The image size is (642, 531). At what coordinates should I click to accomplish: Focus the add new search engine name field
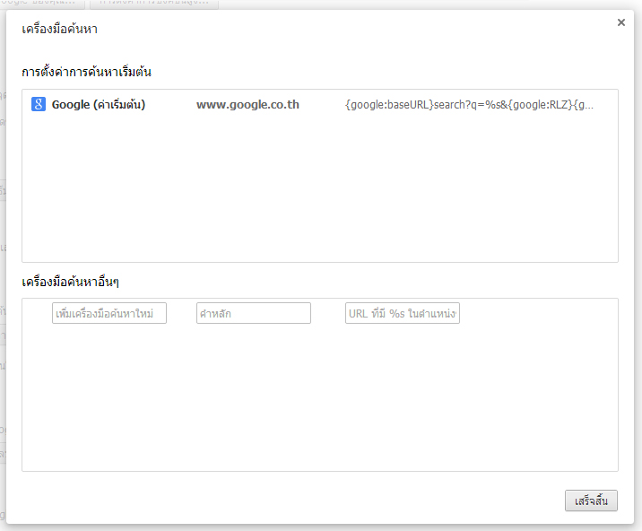(109, 313)
